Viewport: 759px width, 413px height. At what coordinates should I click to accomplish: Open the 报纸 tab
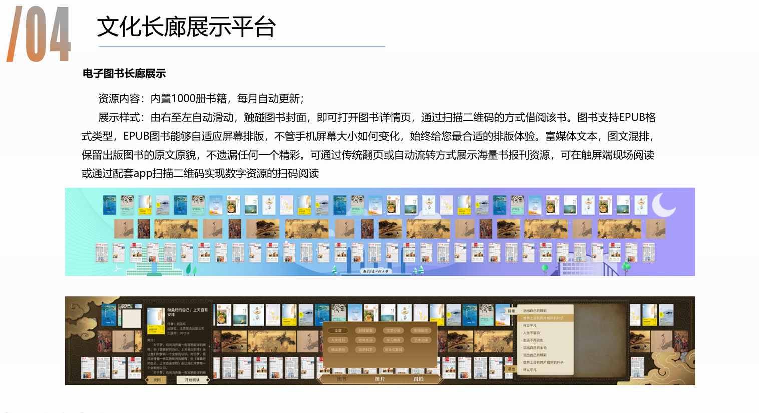tap(418, 379)
